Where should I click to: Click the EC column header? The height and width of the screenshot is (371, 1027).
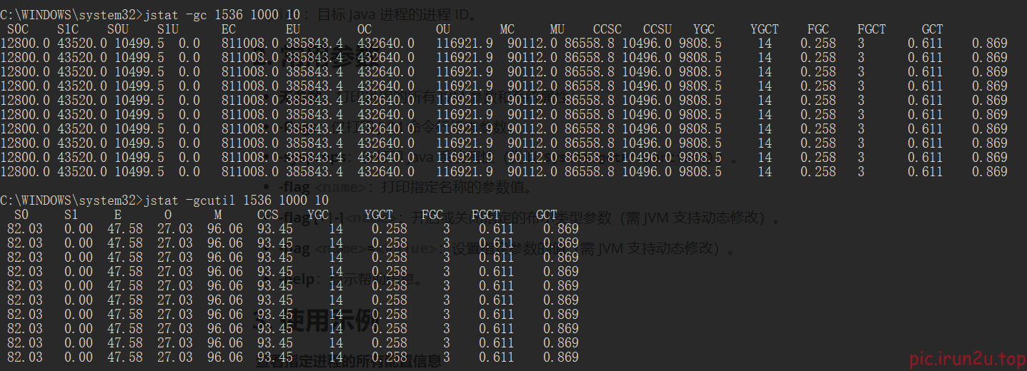tap(229, 29)
